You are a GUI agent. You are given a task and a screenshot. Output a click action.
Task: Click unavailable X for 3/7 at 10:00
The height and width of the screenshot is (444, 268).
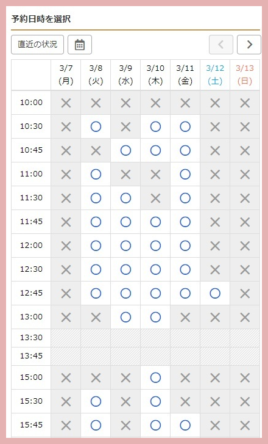66,103
